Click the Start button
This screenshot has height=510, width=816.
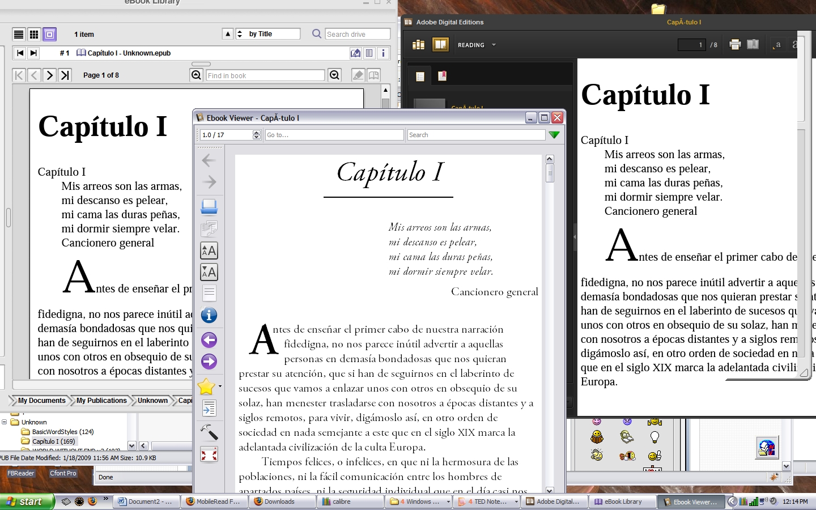tap(27, 501)
